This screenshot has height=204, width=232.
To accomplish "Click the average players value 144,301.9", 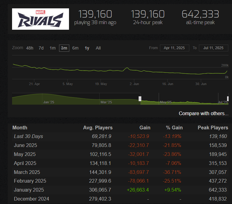I will 100,172.
